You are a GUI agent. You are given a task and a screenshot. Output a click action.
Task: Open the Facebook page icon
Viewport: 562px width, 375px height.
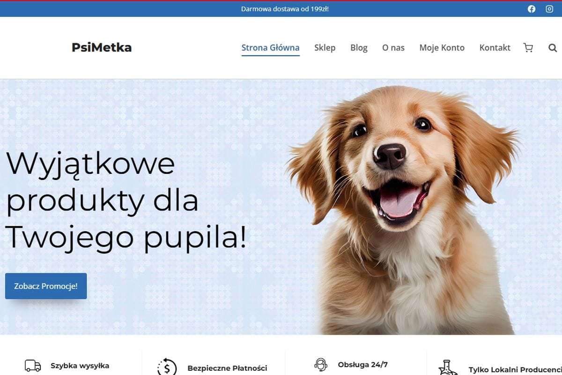point(532,9)
